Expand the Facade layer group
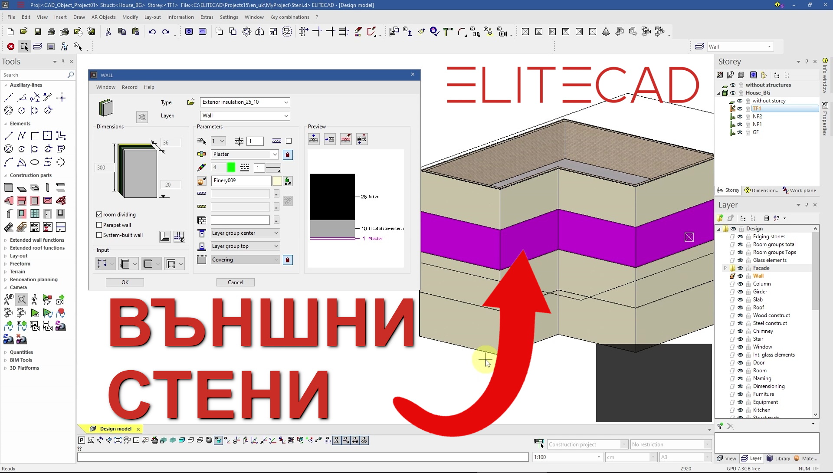Viewport: 833px width, 473px height. click(725, 268)
